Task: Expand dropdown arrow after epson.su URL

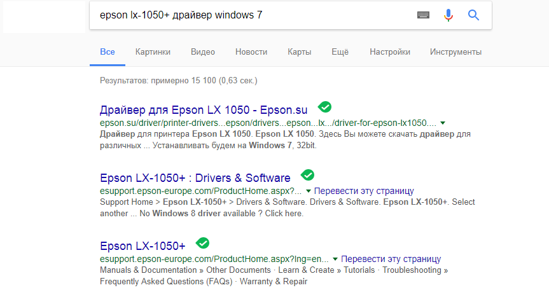Action: (x=443, y=123)
